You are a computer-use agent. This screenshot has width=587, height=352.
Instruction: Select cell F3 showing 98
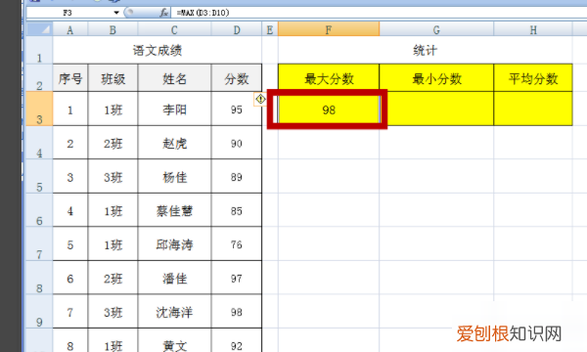pyautogui.click(x=329, y=110)
